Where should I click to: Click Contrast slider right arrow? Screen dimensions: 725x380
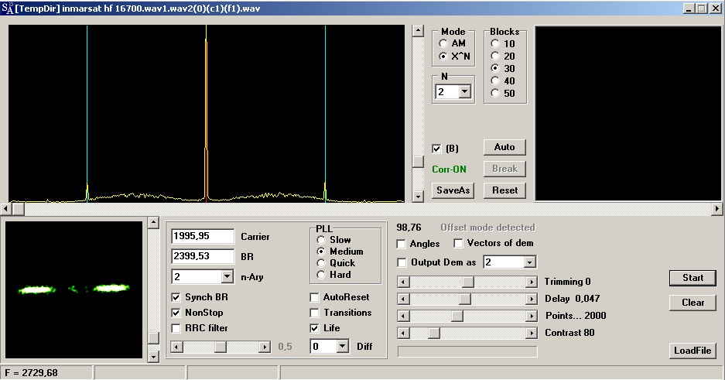(532, 333)
